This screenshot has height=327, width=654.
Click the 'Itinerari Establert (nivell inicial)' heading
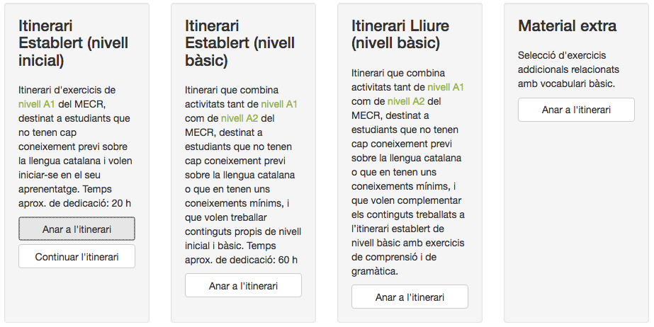click(74, 43)
